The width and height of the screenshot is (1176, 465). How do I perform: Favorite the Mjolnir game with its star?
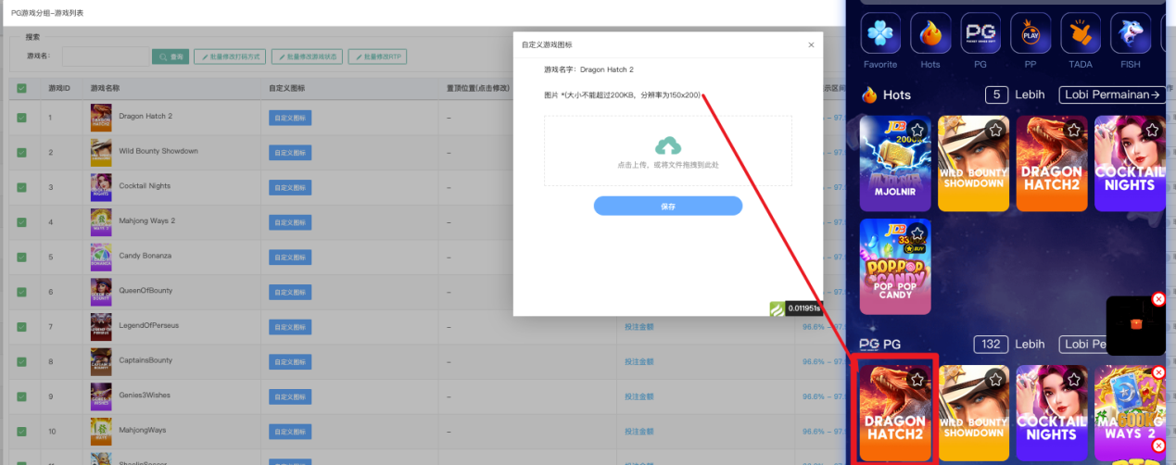[917, 130]
